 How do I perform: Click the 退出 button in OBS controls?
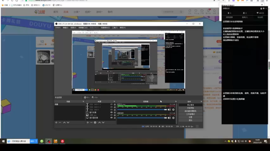pos(190,120)
